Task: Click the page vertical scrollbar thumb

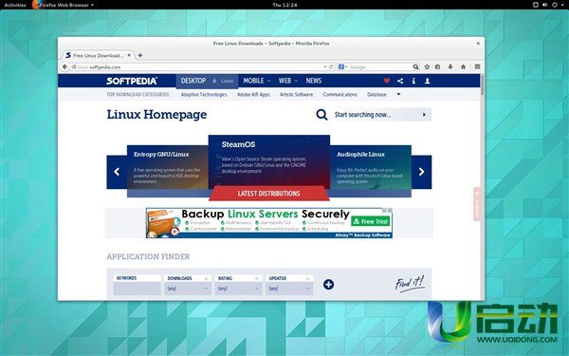Action: point(483,84)
